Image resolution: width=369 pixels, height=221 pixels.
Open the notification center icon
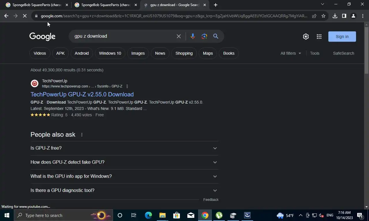point(360,215)
